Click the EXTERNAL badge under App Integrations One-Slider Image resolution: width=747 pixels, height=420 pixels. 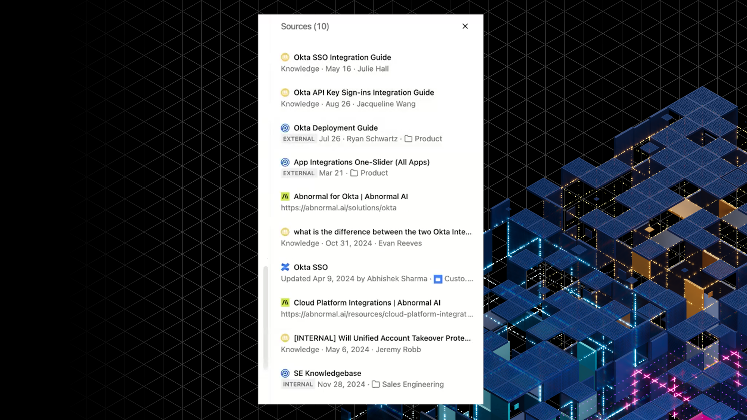pyautogui.click(x=298, y=173)
